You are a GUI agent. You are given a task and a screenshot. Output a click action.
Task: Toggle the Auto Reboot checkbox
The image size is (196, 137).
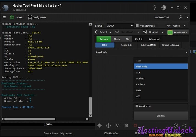coord(137,106)
